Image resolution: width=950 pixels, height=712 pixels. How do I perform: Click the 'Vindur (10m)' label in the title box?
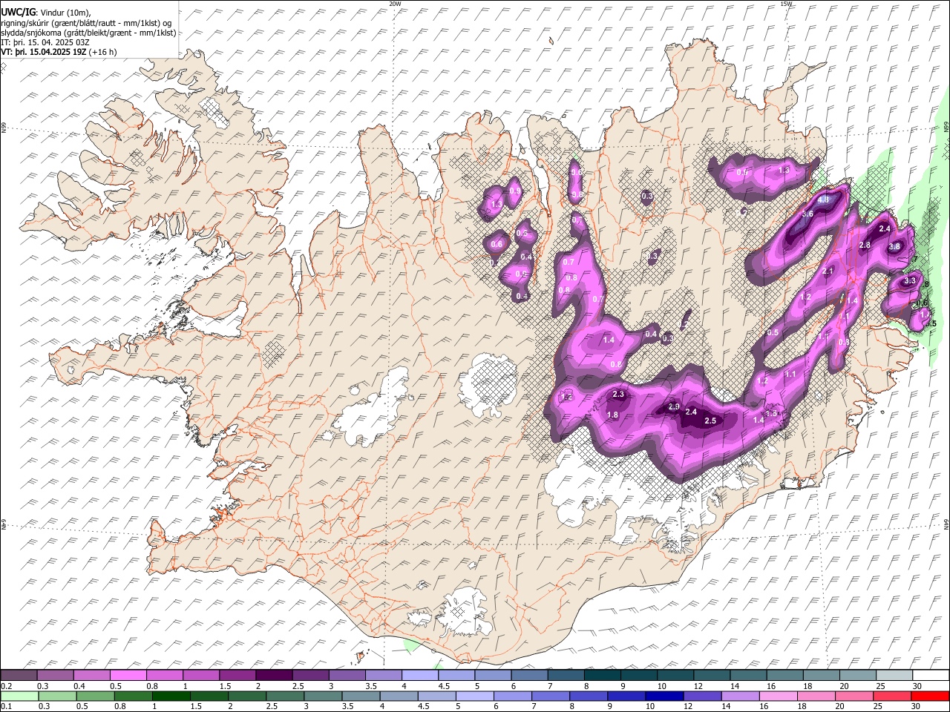[x=64, y=13]
